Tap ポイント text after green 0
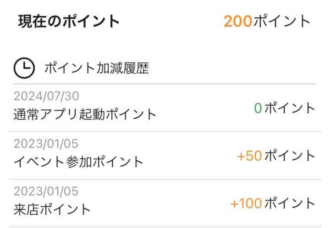 tap(291, 108)
